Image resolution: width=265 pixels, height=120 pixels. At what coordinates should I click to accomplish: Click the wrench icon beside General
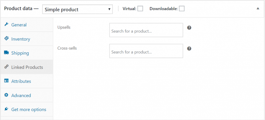[6, 24]
